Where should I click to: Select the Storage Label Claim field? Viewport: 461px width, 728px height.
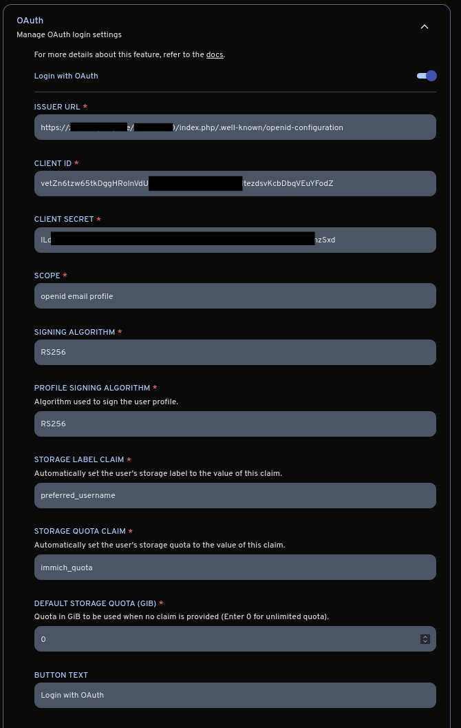point(235,495)
